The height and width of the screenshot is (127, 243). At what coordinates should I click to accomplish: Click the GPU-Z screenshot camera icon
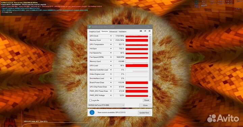[x=141, y=31]
